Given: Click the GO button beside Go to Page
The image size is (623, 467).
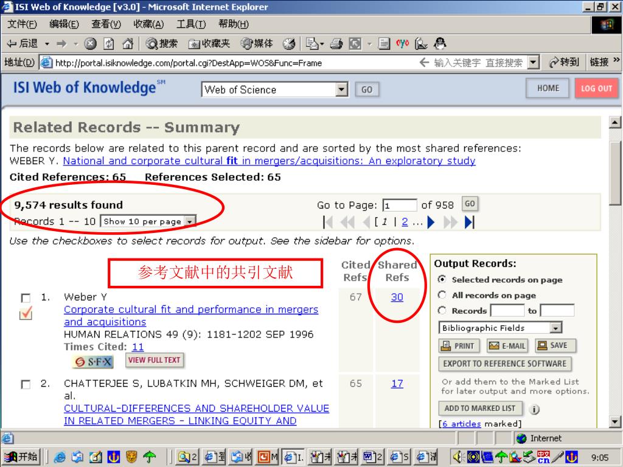Looking at the screenshot, I should pyautogui.click(x=470, y=204).
